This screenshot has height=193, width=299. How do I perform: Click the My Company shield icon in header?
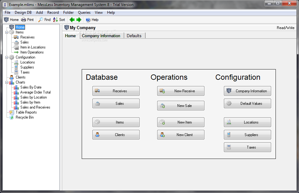coord(67,28)
